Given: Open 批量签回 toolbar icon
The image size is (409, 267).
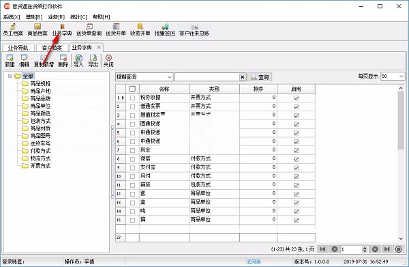Looking at the screenshot, I should pyautogui.click(x=164, y=29).
